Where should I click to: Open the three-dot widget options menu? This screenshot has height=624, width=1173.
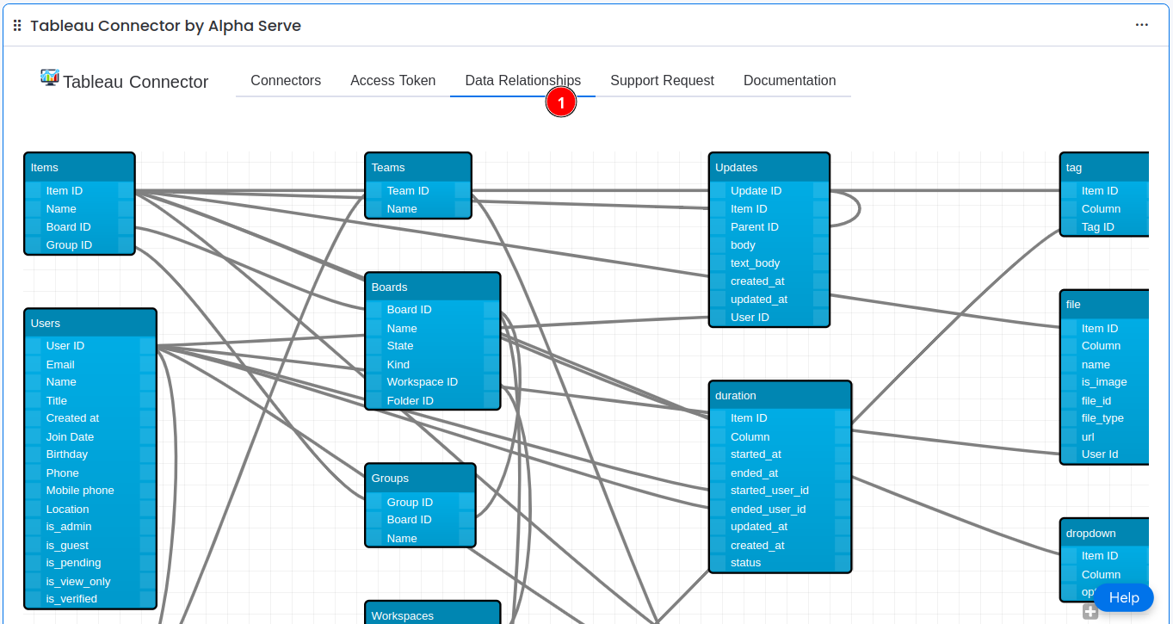[x=1141, y=25]
